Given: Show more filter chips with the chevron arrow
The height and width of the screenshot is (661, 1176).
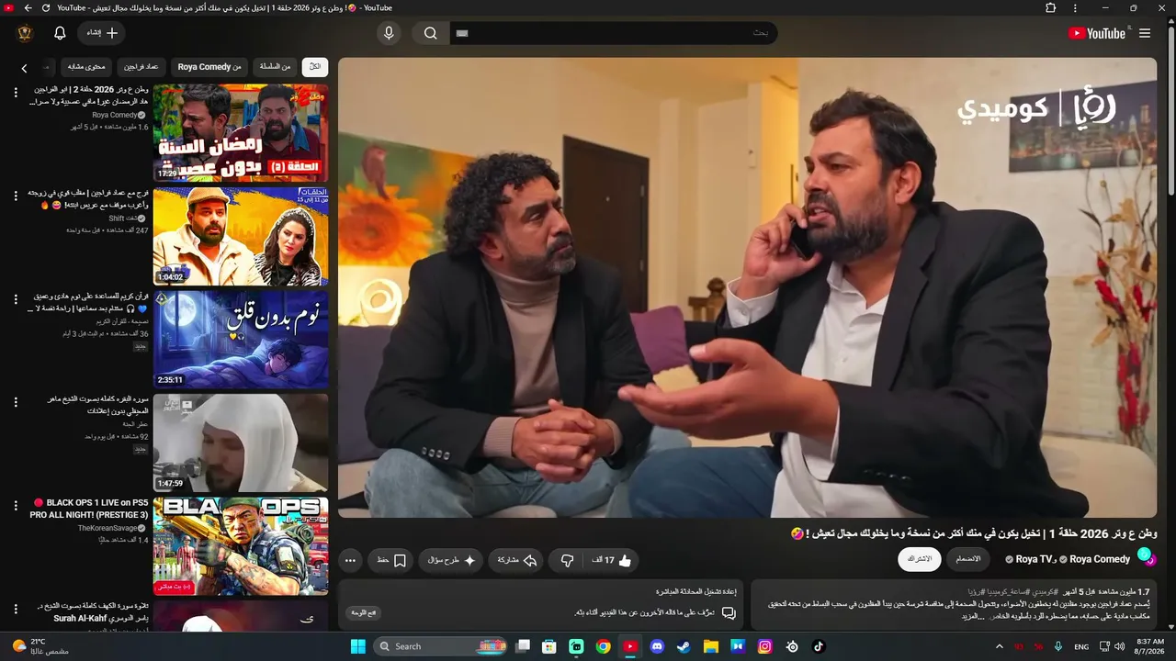Looking at the screenshot, I should 25,67.
